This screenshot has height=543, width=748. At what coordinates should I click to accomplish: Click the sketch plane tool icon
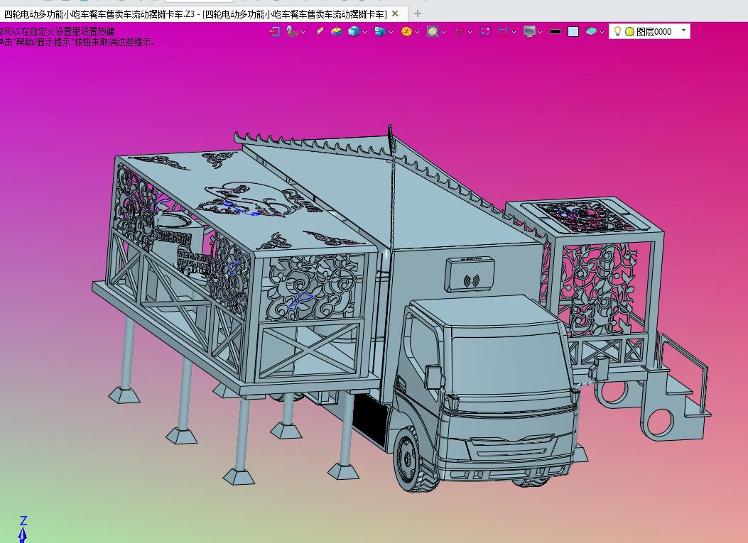pyautogui.click(x=292, y=31)
